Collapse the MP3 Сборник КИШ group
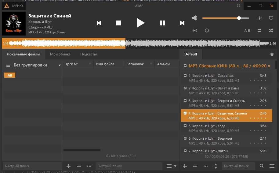 269,66
